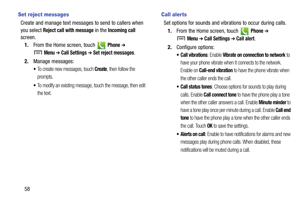
Task: Click the page number 58
Action: [27, 189]
